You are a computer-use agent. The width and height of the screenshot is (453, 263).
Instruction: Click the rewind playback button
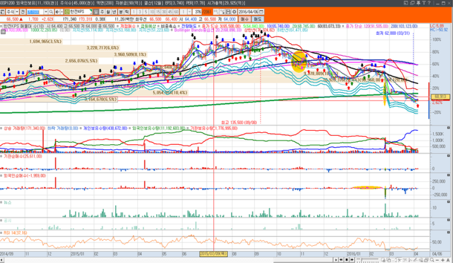[x=341, y=260]
